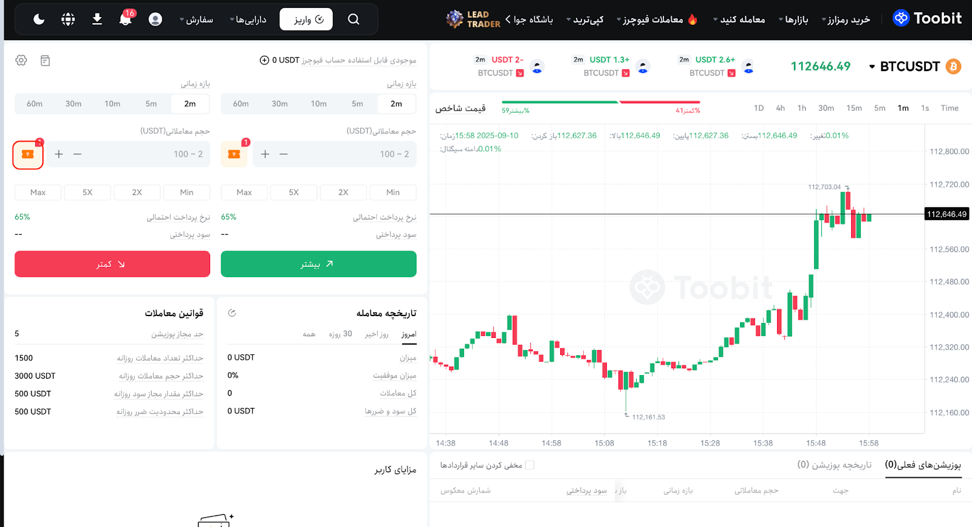The image size is (972, 527).
Task: Open the دارایی‌ها assets dropdown
Action: [248, 19]
